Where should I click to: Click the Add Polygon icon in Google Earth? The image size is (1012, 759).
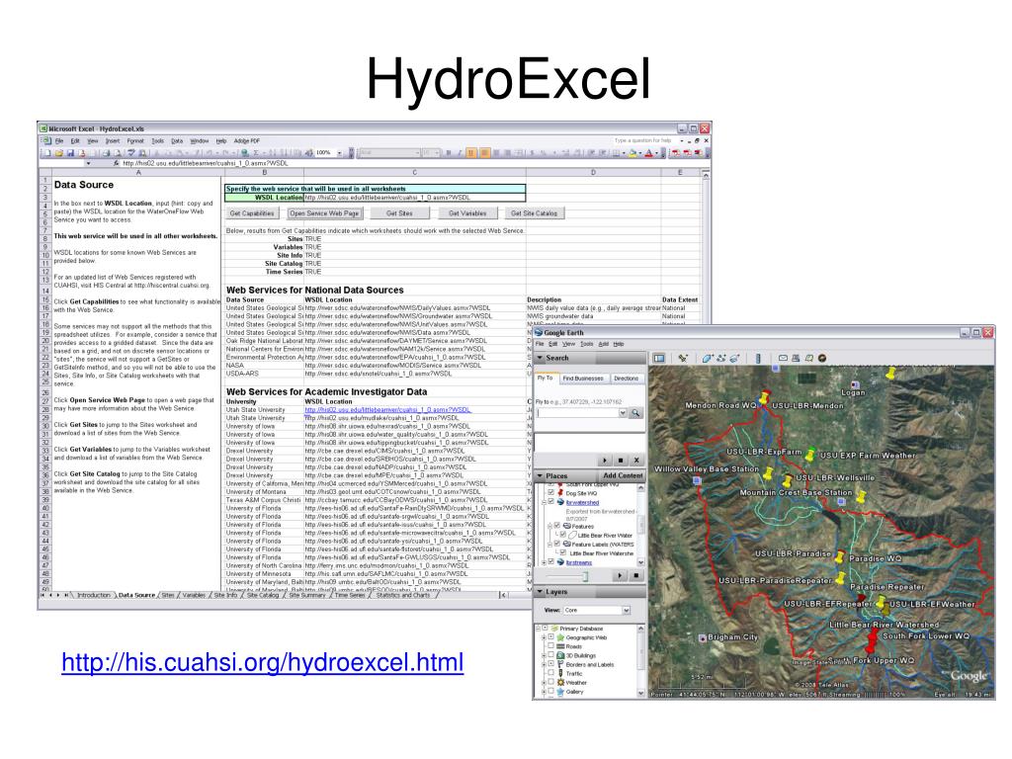[708, 358]
